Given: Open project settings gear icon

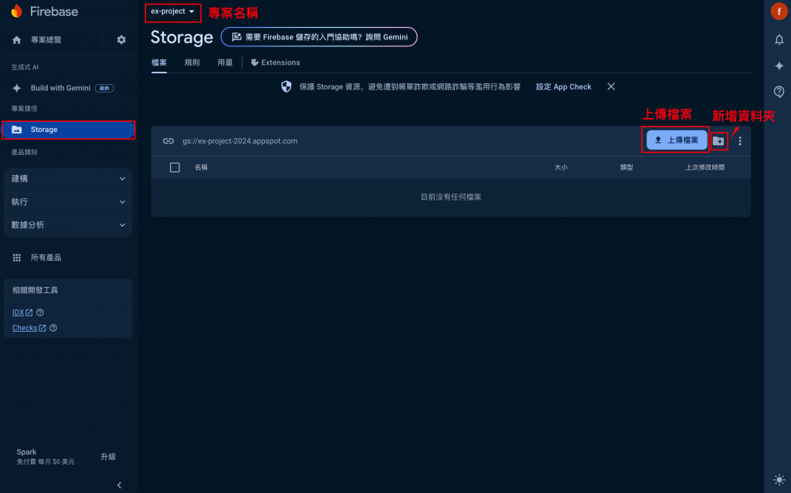Looking at the screenshot, I should point(121,40).
